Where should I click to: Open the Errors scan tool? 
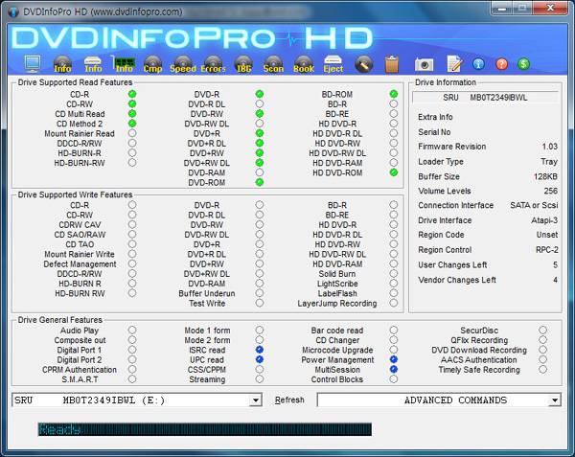point(213,64)
